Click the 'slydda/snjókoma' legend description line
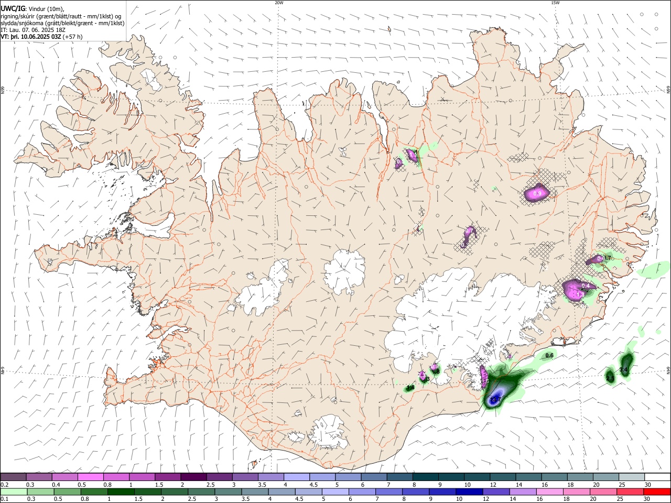 pyautogui.click(x=63, y=23)
